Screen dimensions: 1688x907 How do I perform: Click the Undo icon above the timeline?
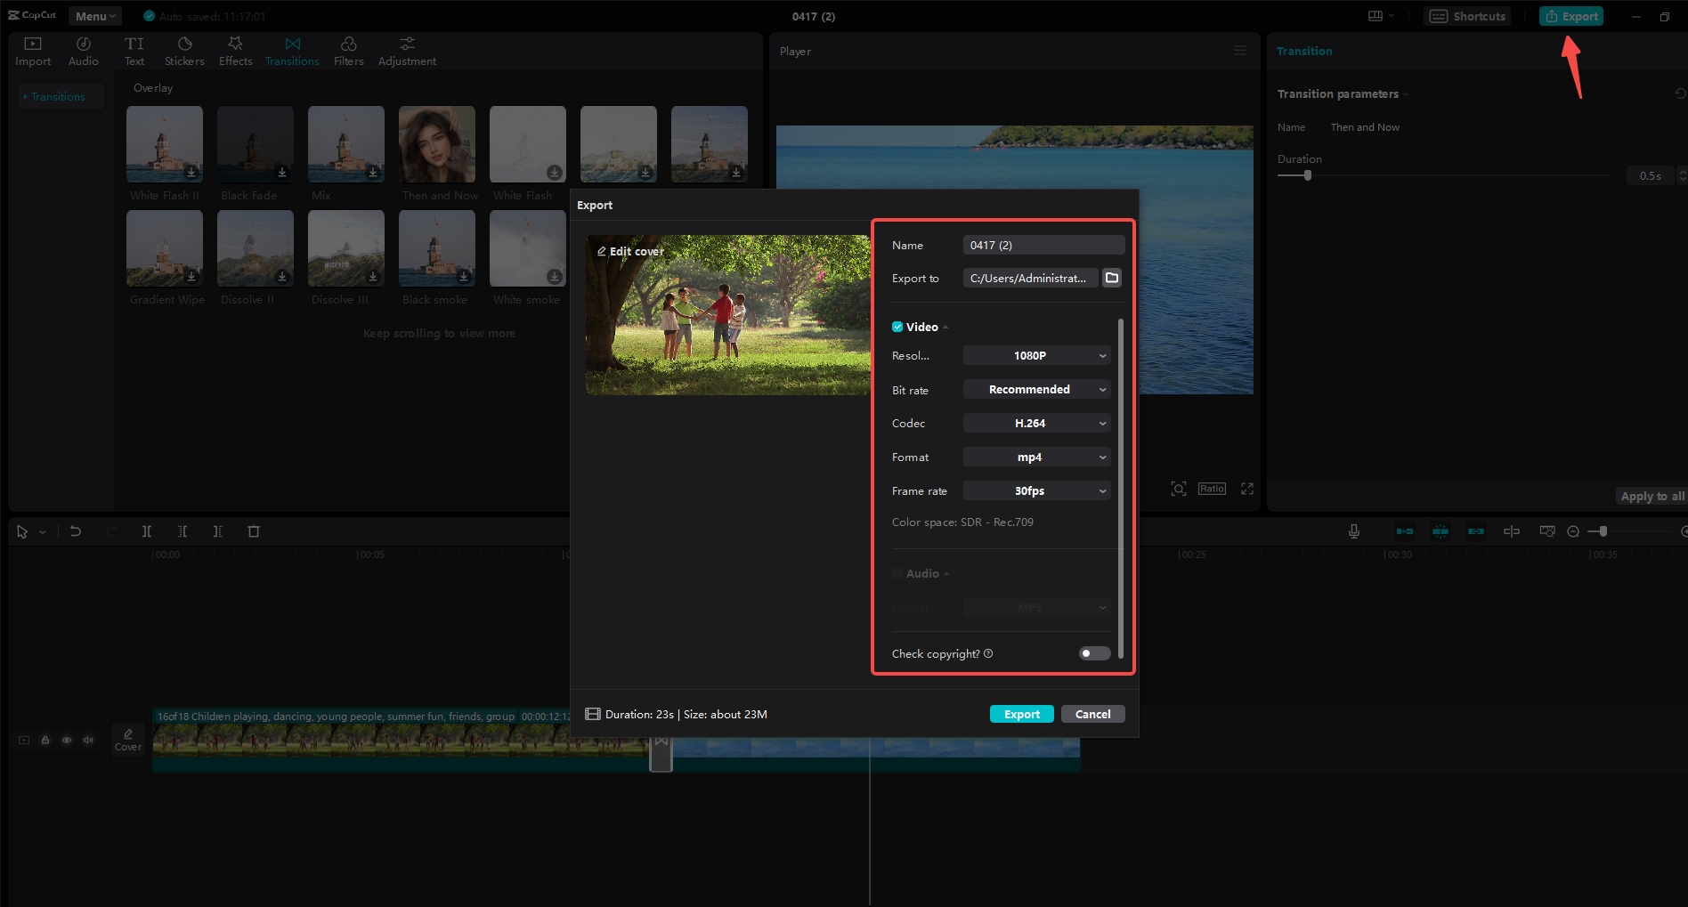[x=76, y=530]
